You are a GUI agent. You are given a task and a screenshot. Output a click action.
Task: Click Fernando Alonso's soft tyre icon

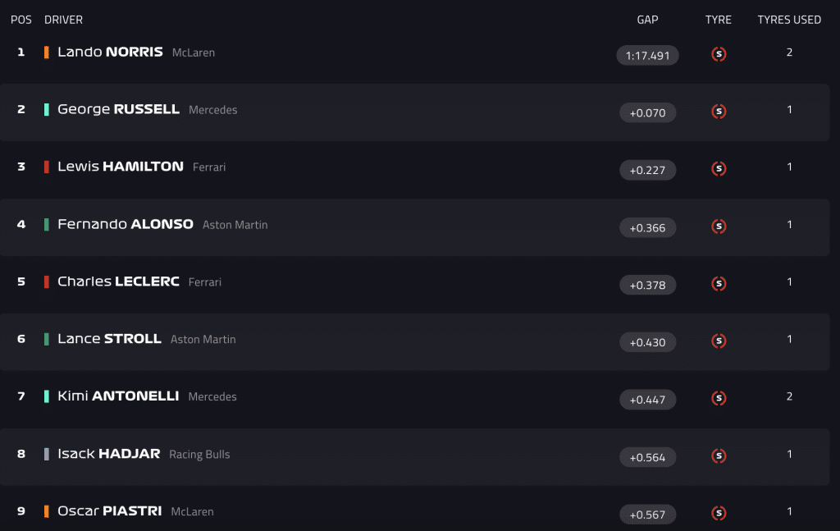[x=719, y=227]
